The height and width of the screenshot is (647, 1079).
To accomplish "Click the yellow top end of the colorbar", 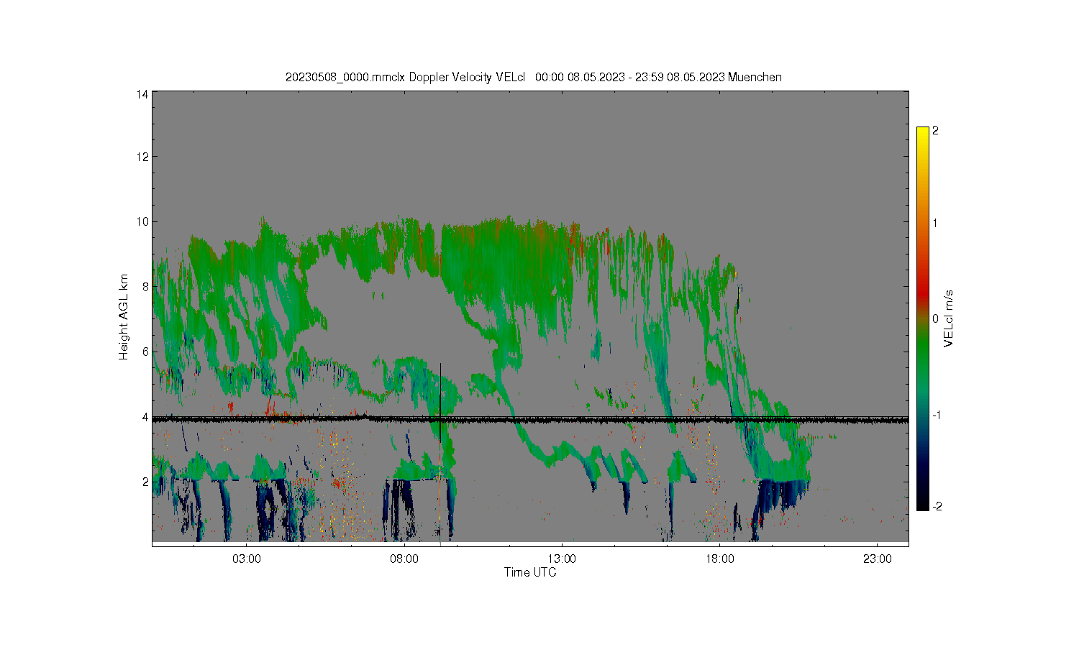I will coord(922,133).
